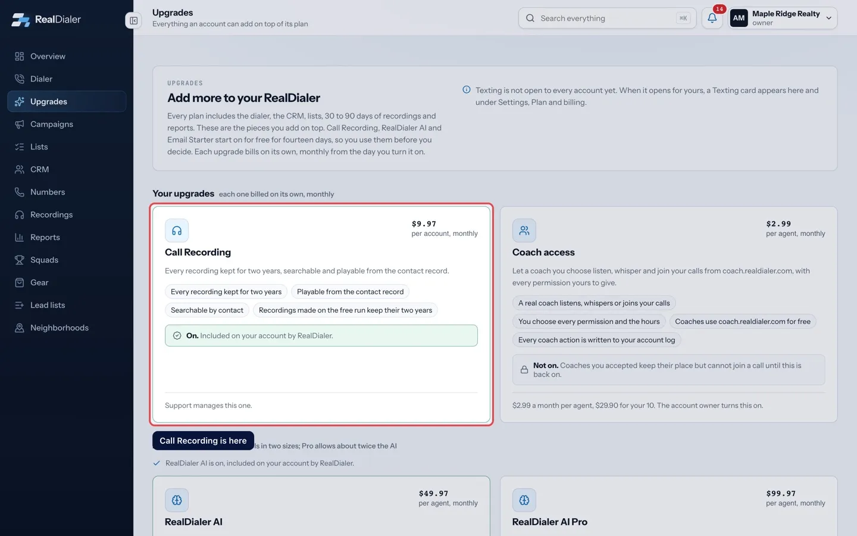Click the RealDialer logo icon
The width and height of the screenshot is (857, 536).
(21, 20)
